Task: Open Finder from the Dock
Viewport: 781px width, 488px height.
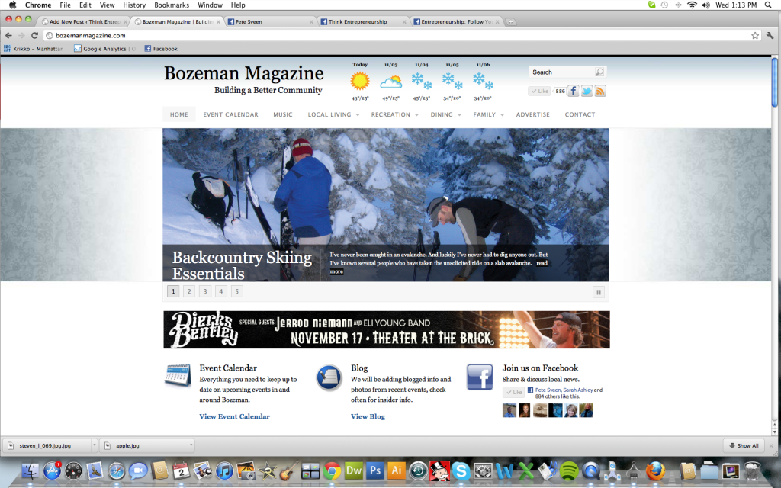Action: tap(31, 470)
